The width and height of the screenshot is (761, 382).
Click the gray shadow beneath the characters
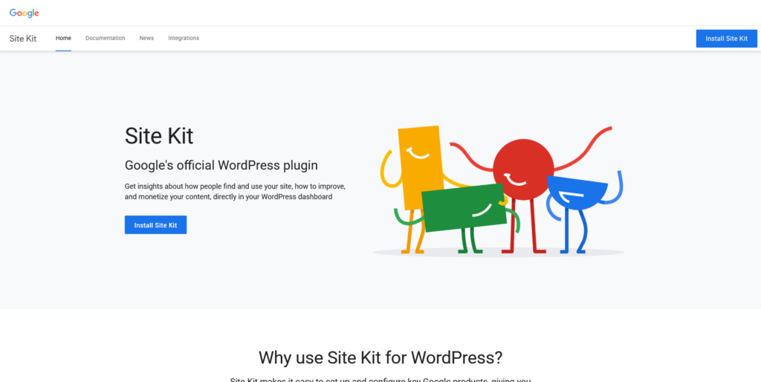[499, 253]
